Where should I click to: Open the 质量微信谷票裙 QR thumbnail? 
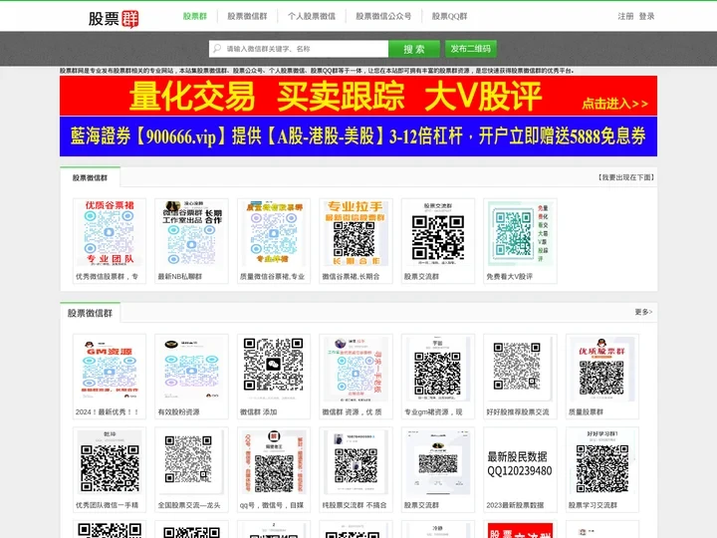pos(274,233)
